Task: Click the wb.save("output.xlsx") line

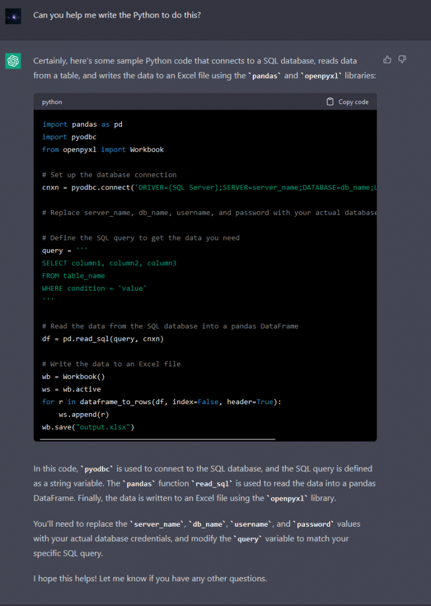Action: (88, 427)
